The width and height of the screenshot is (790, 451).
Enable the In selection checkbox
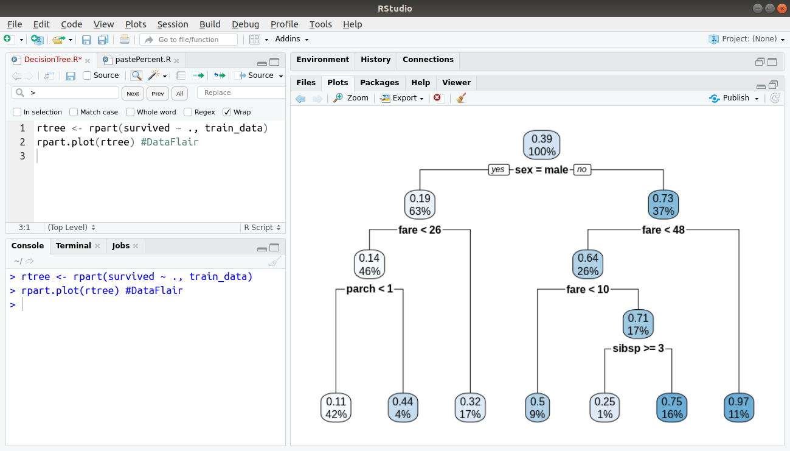click(x=17, y=112)
